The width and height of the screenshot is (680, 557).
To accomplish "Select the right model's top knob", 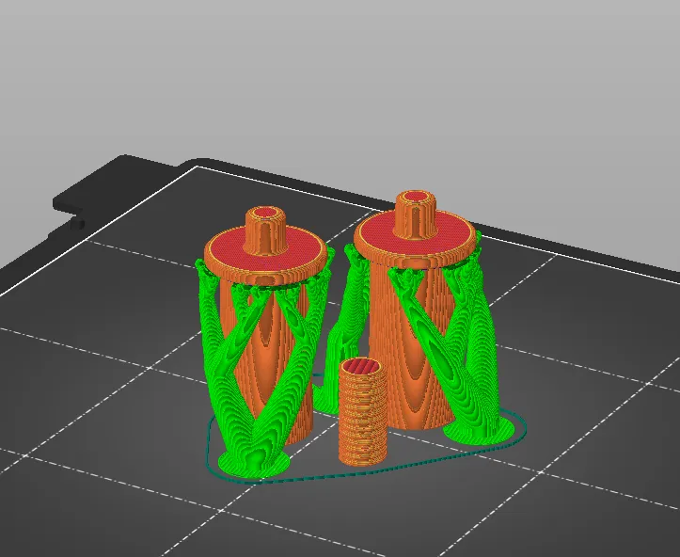I will [x=413, y=216].
